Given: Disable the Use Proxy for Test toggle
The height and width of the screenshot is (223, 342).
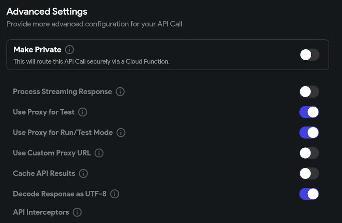Looking at the screenshot, I should pos(309,112).
